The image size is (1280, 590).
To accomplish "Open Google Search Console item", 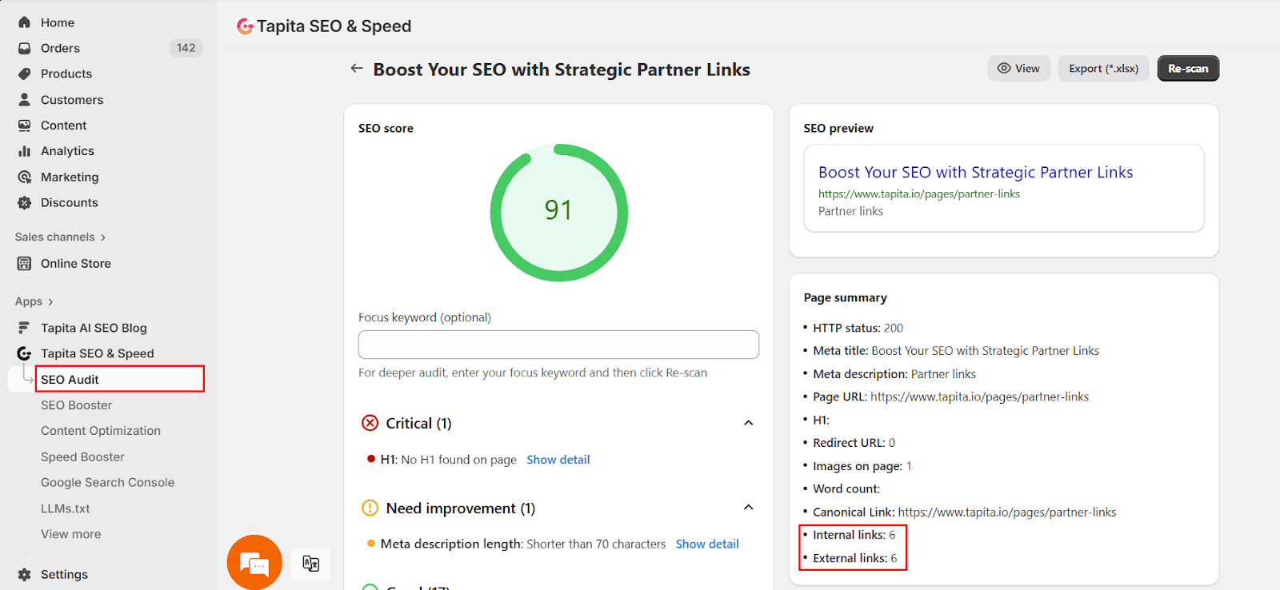I will (108, 482).
